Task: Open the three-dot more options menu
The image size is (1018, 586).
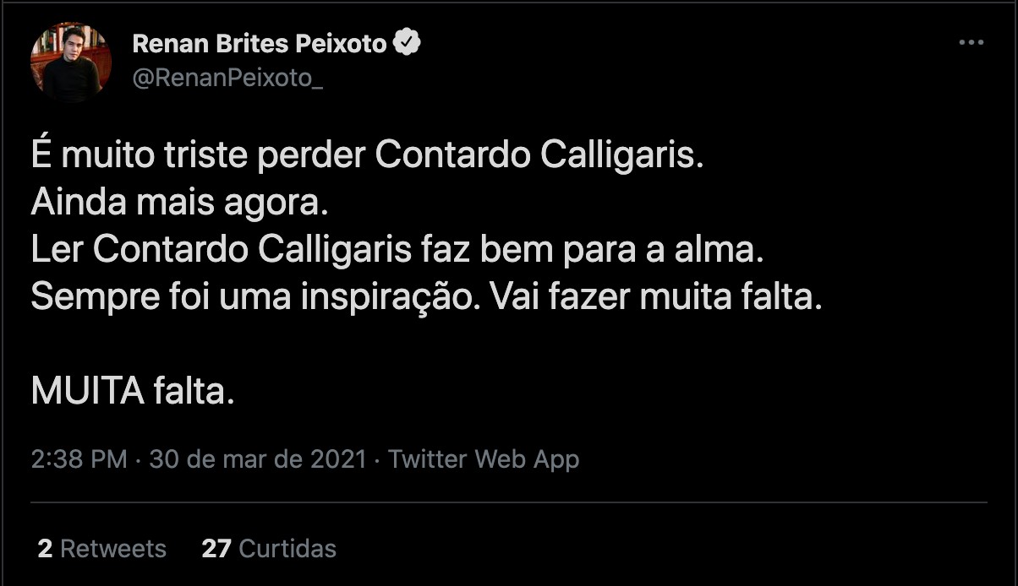Action: 971,43
